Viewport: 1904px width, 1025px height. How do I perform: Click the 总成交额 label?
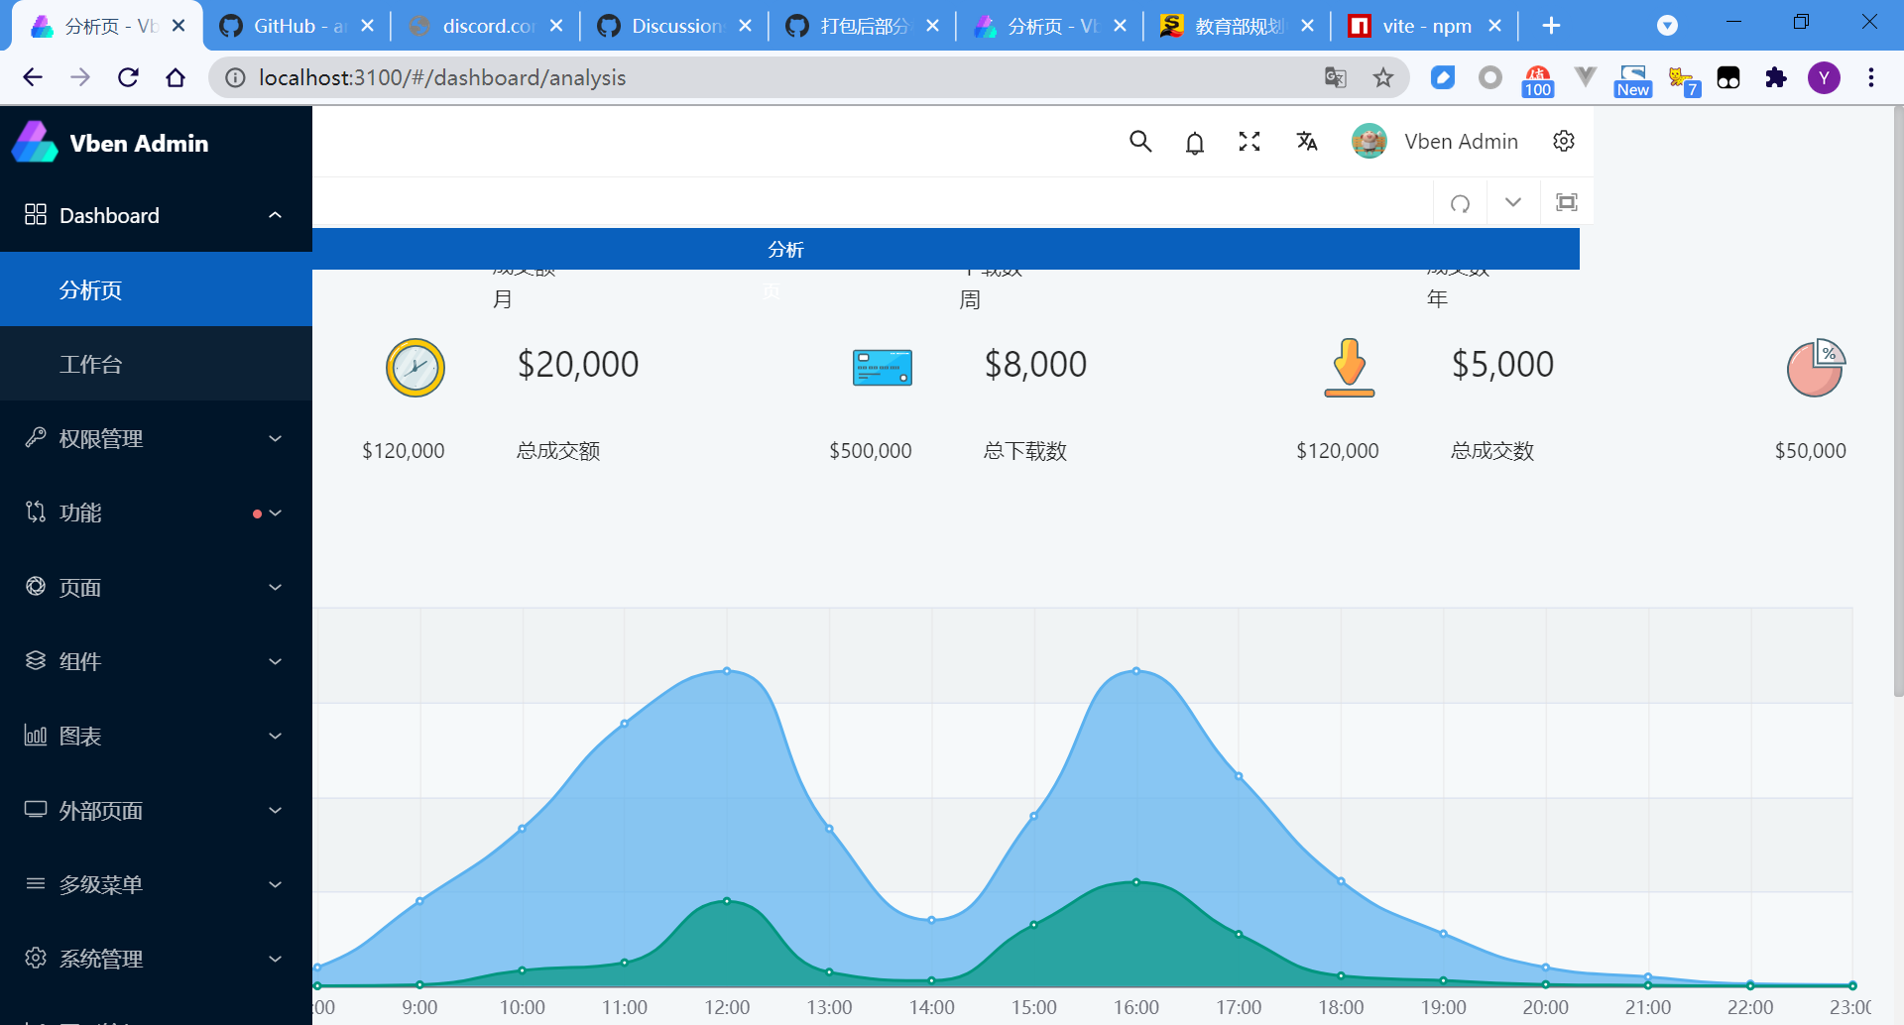[558, 451]
